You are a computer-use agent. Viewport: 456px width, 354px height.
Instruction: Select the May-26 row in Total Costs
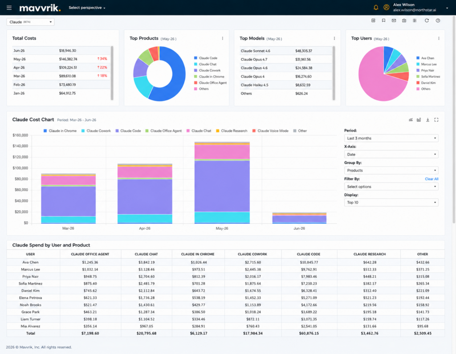(61, 59)
